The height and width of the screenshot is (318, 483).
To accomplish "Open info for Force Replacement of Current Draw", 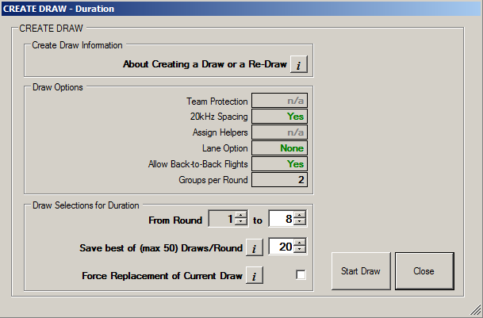I will 255,275.
